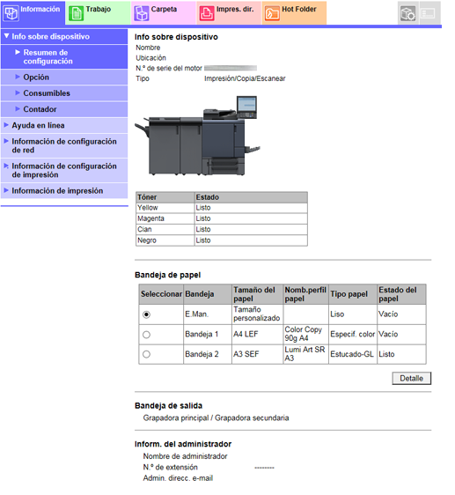Click the Nomb.perfil papel column header
Viewport: 455px width, 495px height.
coord(305,294)
